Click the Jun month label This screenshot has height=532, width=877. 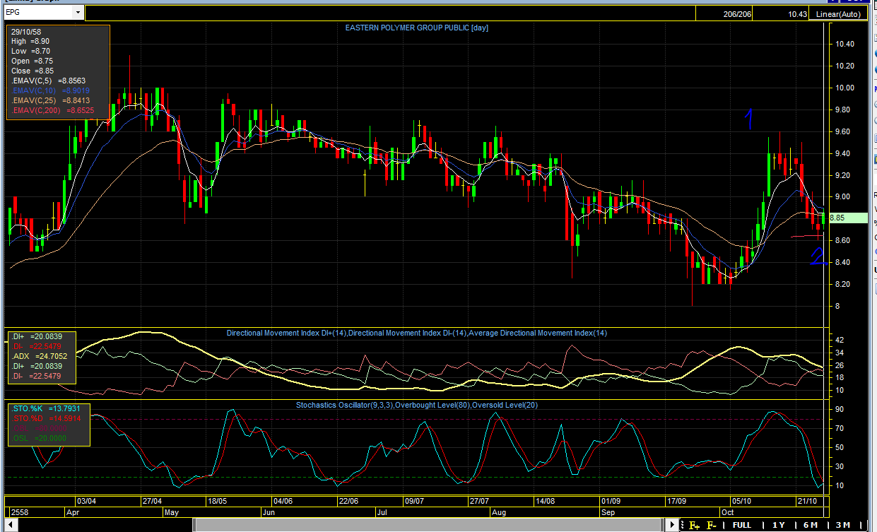click(269, 511)
